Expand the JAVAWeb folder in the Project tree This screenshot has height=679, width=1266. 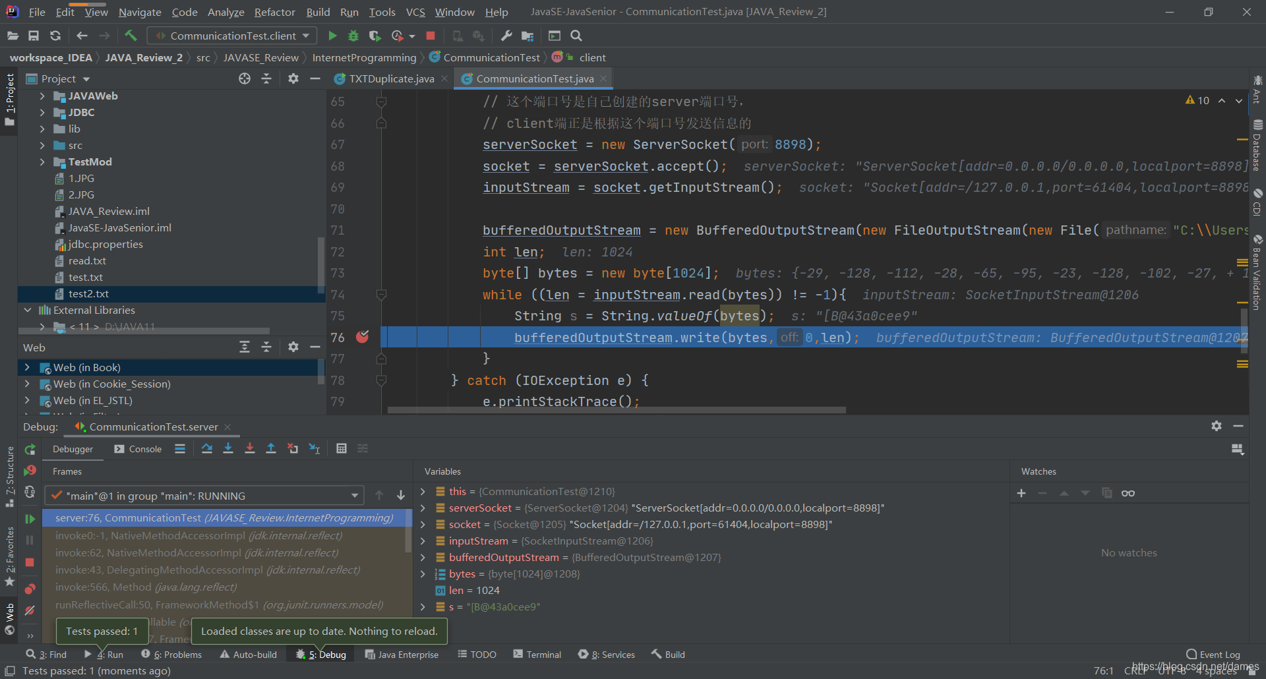click(x=42, y=96)
